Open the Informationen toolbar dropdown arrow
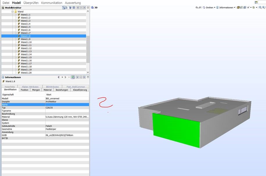Image resolution: width=266 pixels, height=176 pixels. click(235, 8)
